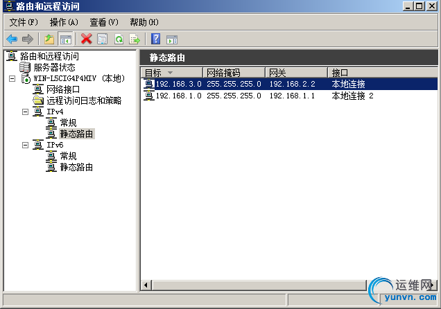Select the IPv4 node label

[x=55, y=112]
